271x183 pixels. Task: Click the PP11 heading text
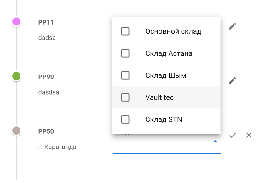(46, 22)
